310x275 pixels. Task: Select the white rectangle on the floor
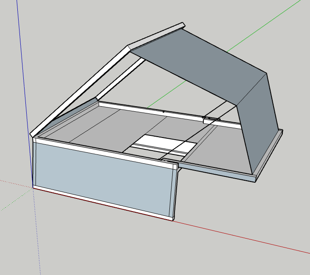coord(166,144)
